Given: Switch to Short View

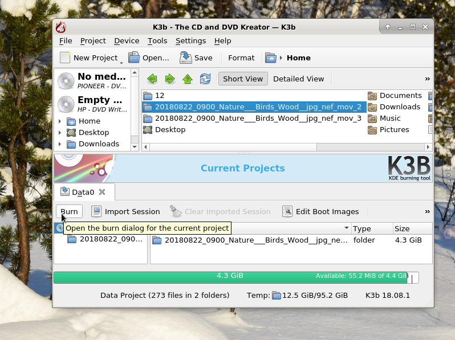Looking at the screenshot, I should click(x=243, y=79).
